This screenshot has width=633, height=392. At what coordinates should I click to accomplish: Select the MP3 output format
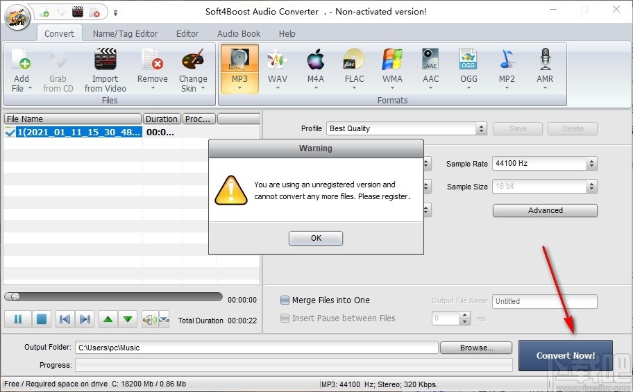coord(239,69)
